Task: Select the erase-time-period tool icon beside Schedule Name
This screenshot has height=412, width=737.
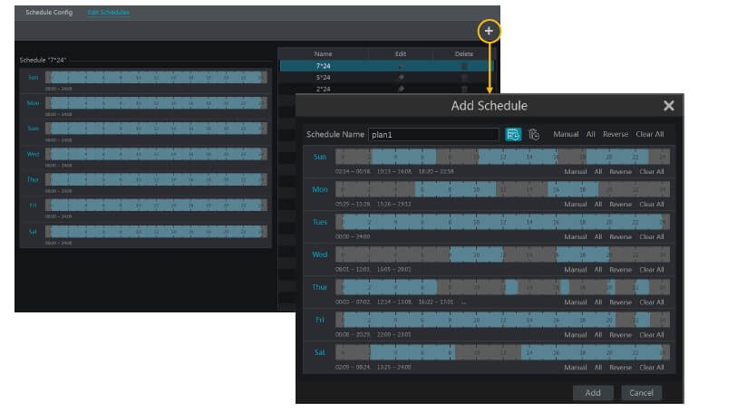Action: click(534, 134)
